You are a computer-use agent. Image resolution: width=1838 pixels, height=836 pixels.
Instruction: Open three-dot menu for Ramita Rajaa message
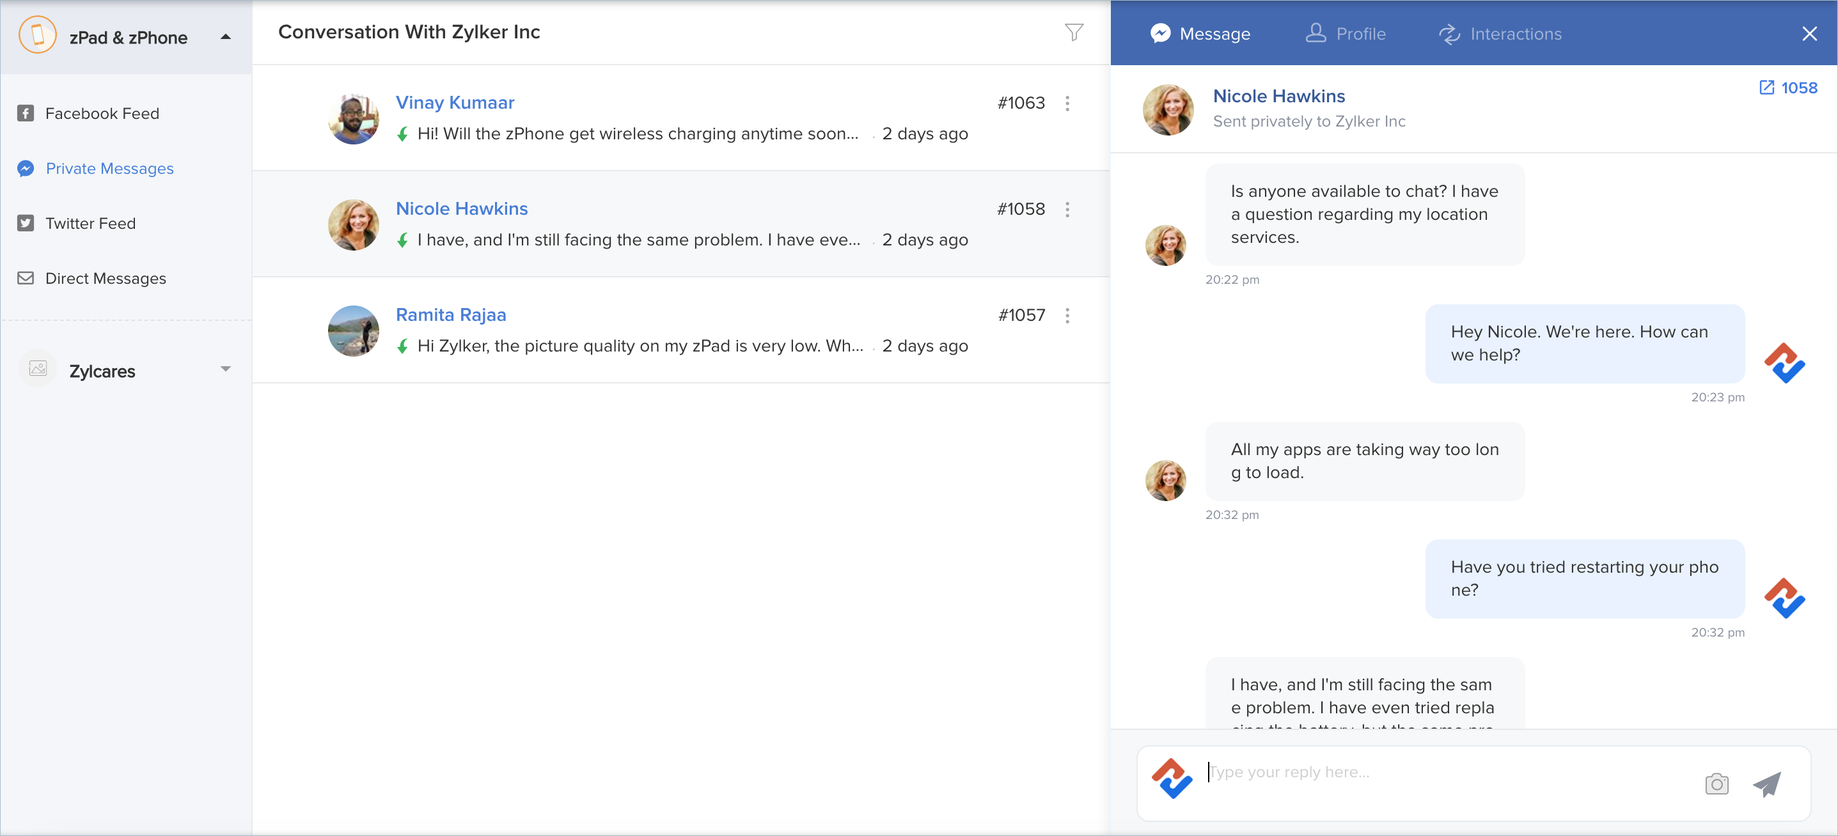1067,316
